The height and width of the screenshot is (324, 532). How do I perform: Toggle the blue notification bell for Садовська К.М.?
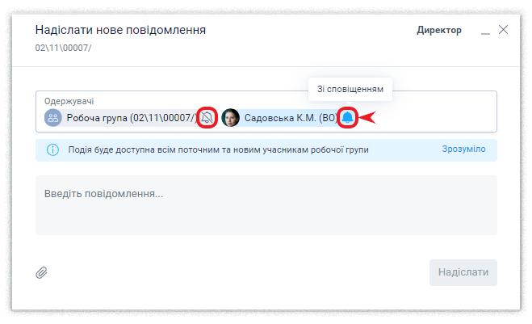(x=348, y=118)
